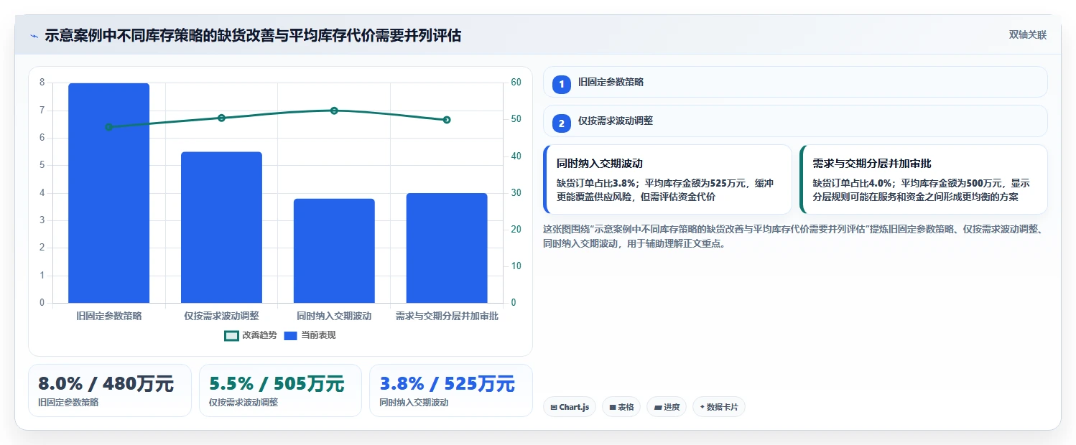Open the 同时纳入交期波动 detail card
The height and width of the screenshot is (445, 1076).
(x=667, y=179)
